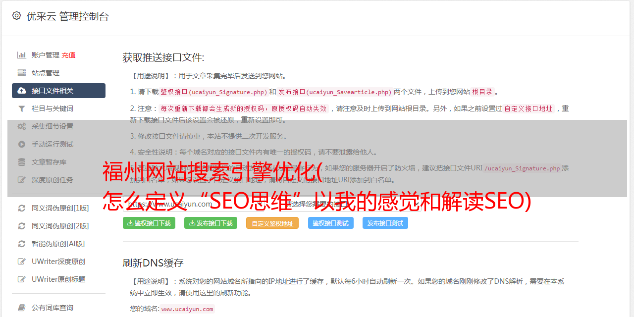The image size is (634, 317).
Task: Click the www.ucaiyun.com domain text
Action: [x=187, y=309]
